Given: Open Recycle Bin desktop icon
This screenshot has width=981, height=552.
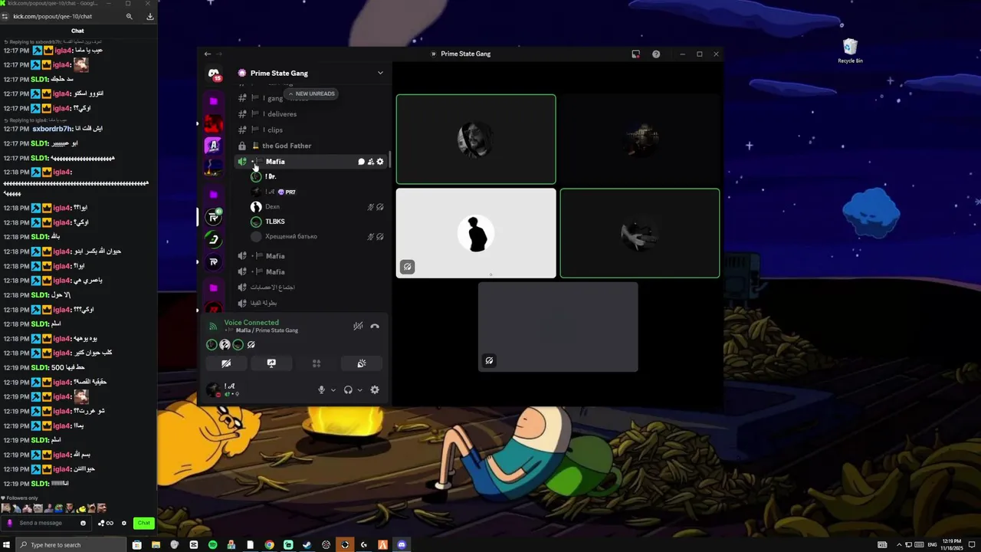Looking at the screenshot, I should 850,51.
